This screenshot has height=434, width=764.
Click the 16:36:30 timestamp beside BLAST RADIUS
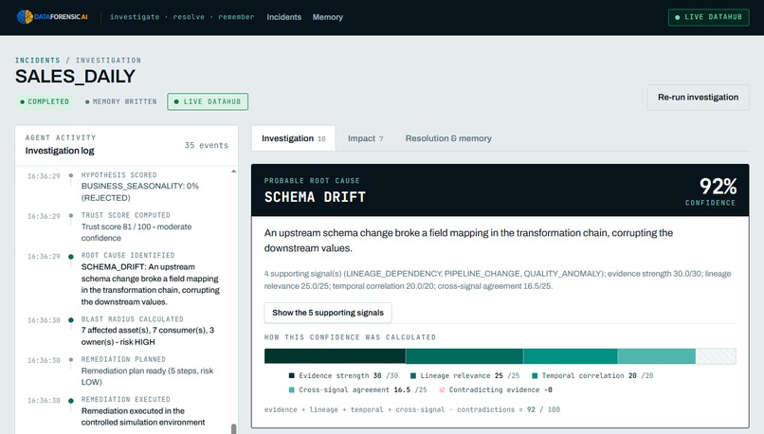tap(44, 320)
